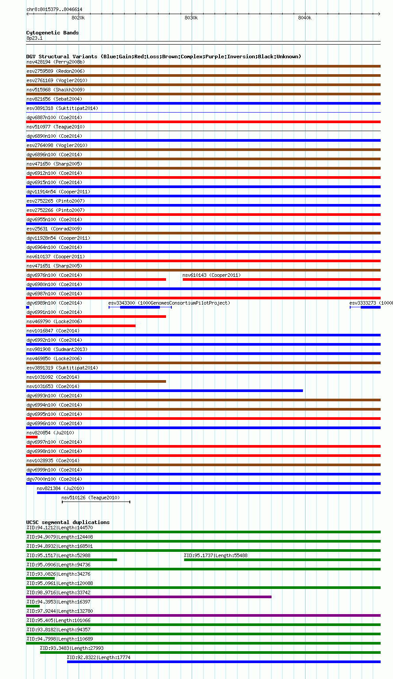Open variant esv2759589 (Redon2006)
393x679 pixels.
[x=56, y=71]
